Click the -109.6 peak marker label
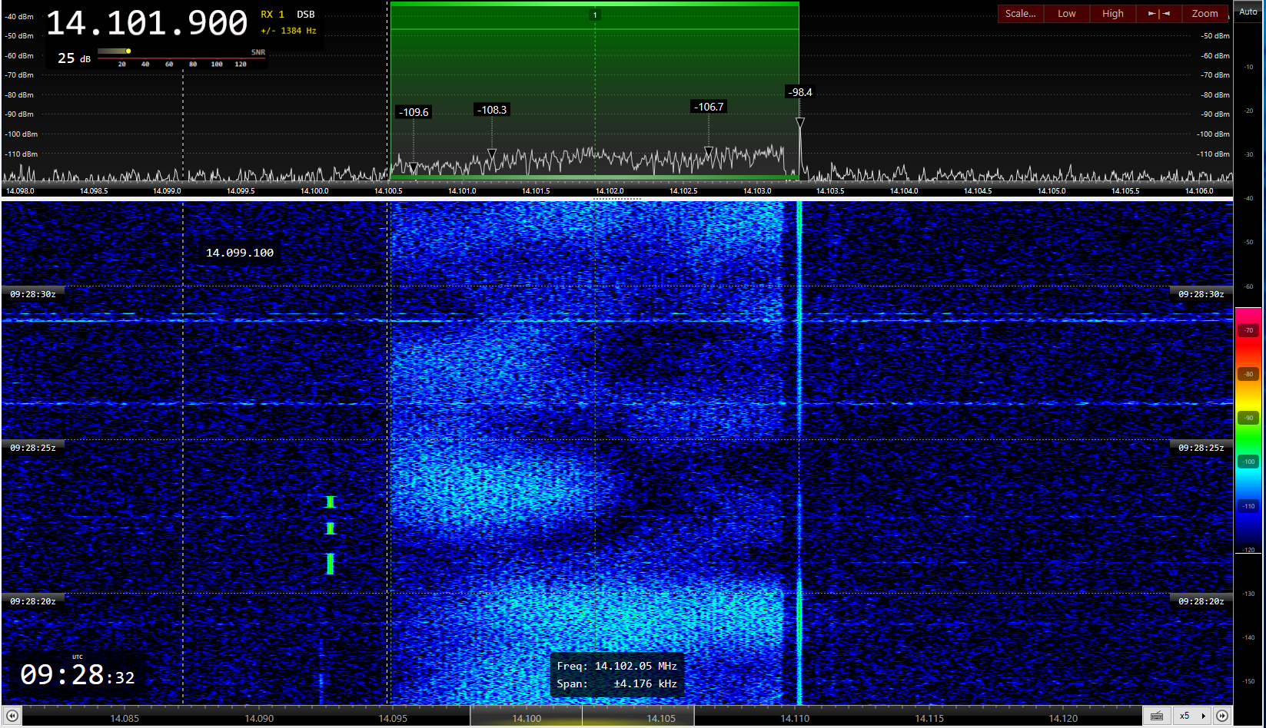The height and width of the screenshot is (728, 1266). tap(414, 112)
